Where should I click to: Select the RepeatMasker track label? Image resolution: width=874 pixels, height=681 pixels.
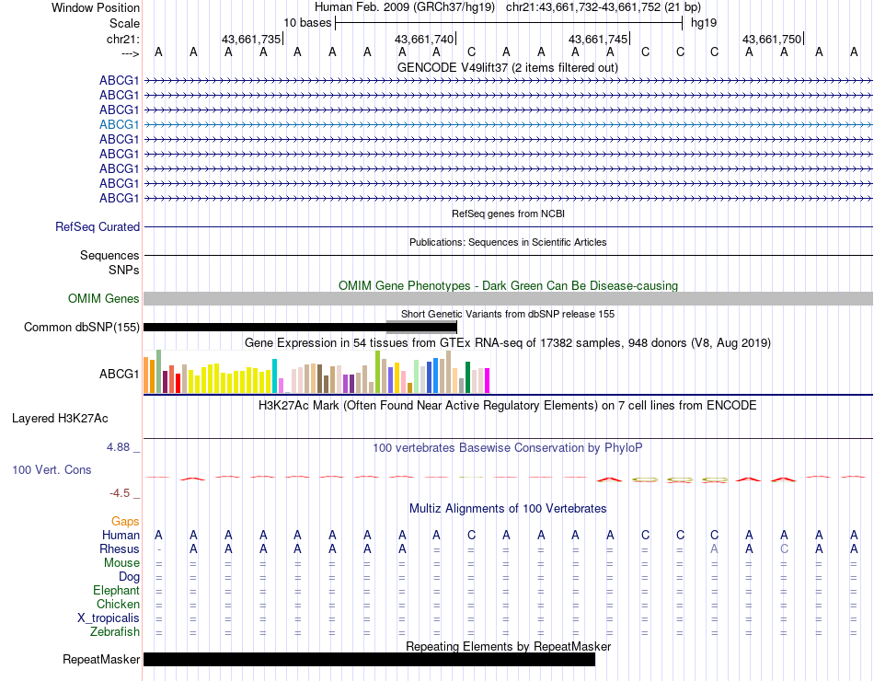[x=101, y=659]
